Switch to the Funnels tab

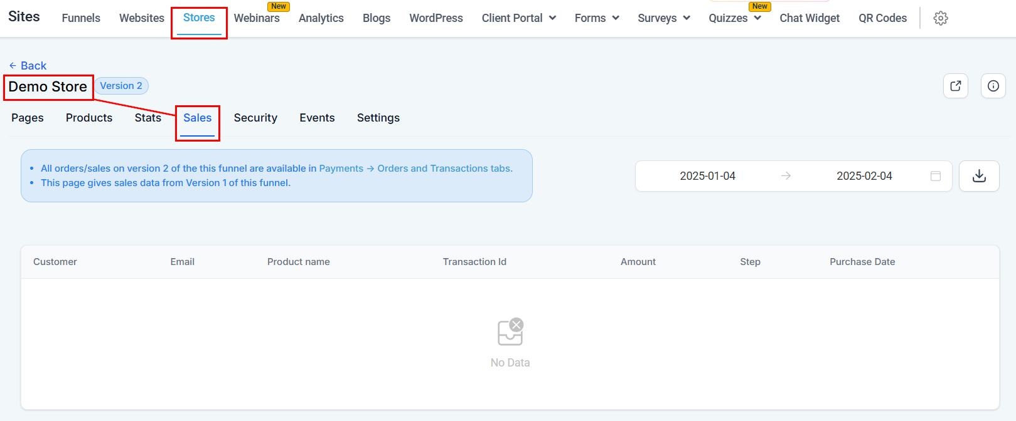coord(81,18)
